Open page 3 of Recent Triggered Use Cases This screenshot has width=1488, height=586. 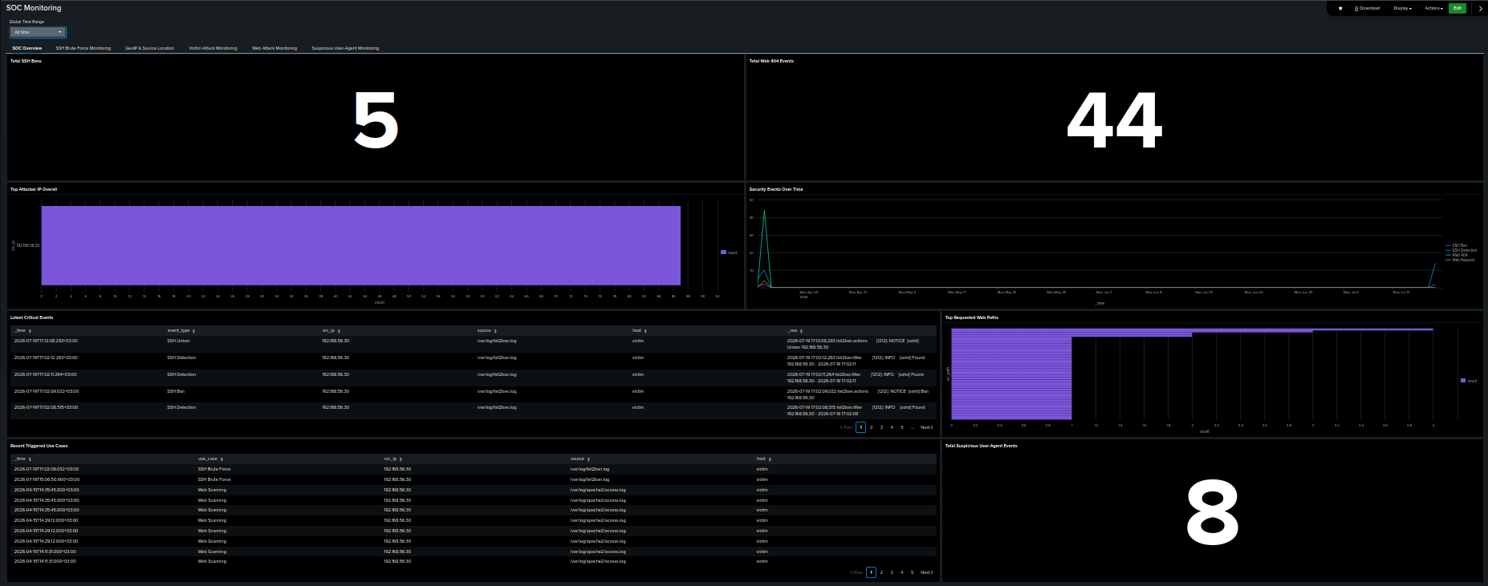(x=892, y=572)
